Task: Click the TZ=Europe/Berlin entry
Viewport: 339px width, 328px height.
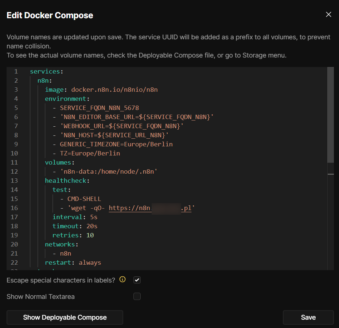Action: point(90,154)
